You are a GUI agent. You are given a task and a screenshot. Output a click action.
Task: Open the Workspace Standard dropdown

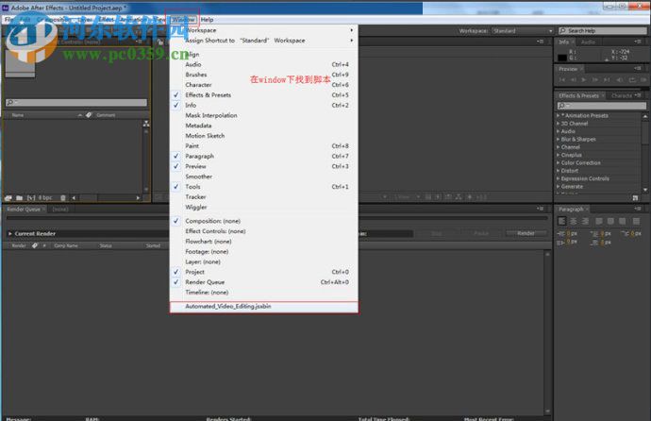point(523,31)
